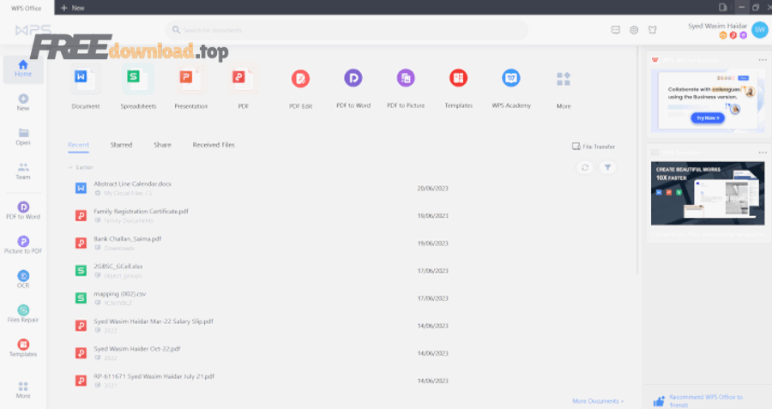The image size is (772, 409).
Task: Open Syed Wasim Haider Oct-22.pdf
Action: coord(137,349)
